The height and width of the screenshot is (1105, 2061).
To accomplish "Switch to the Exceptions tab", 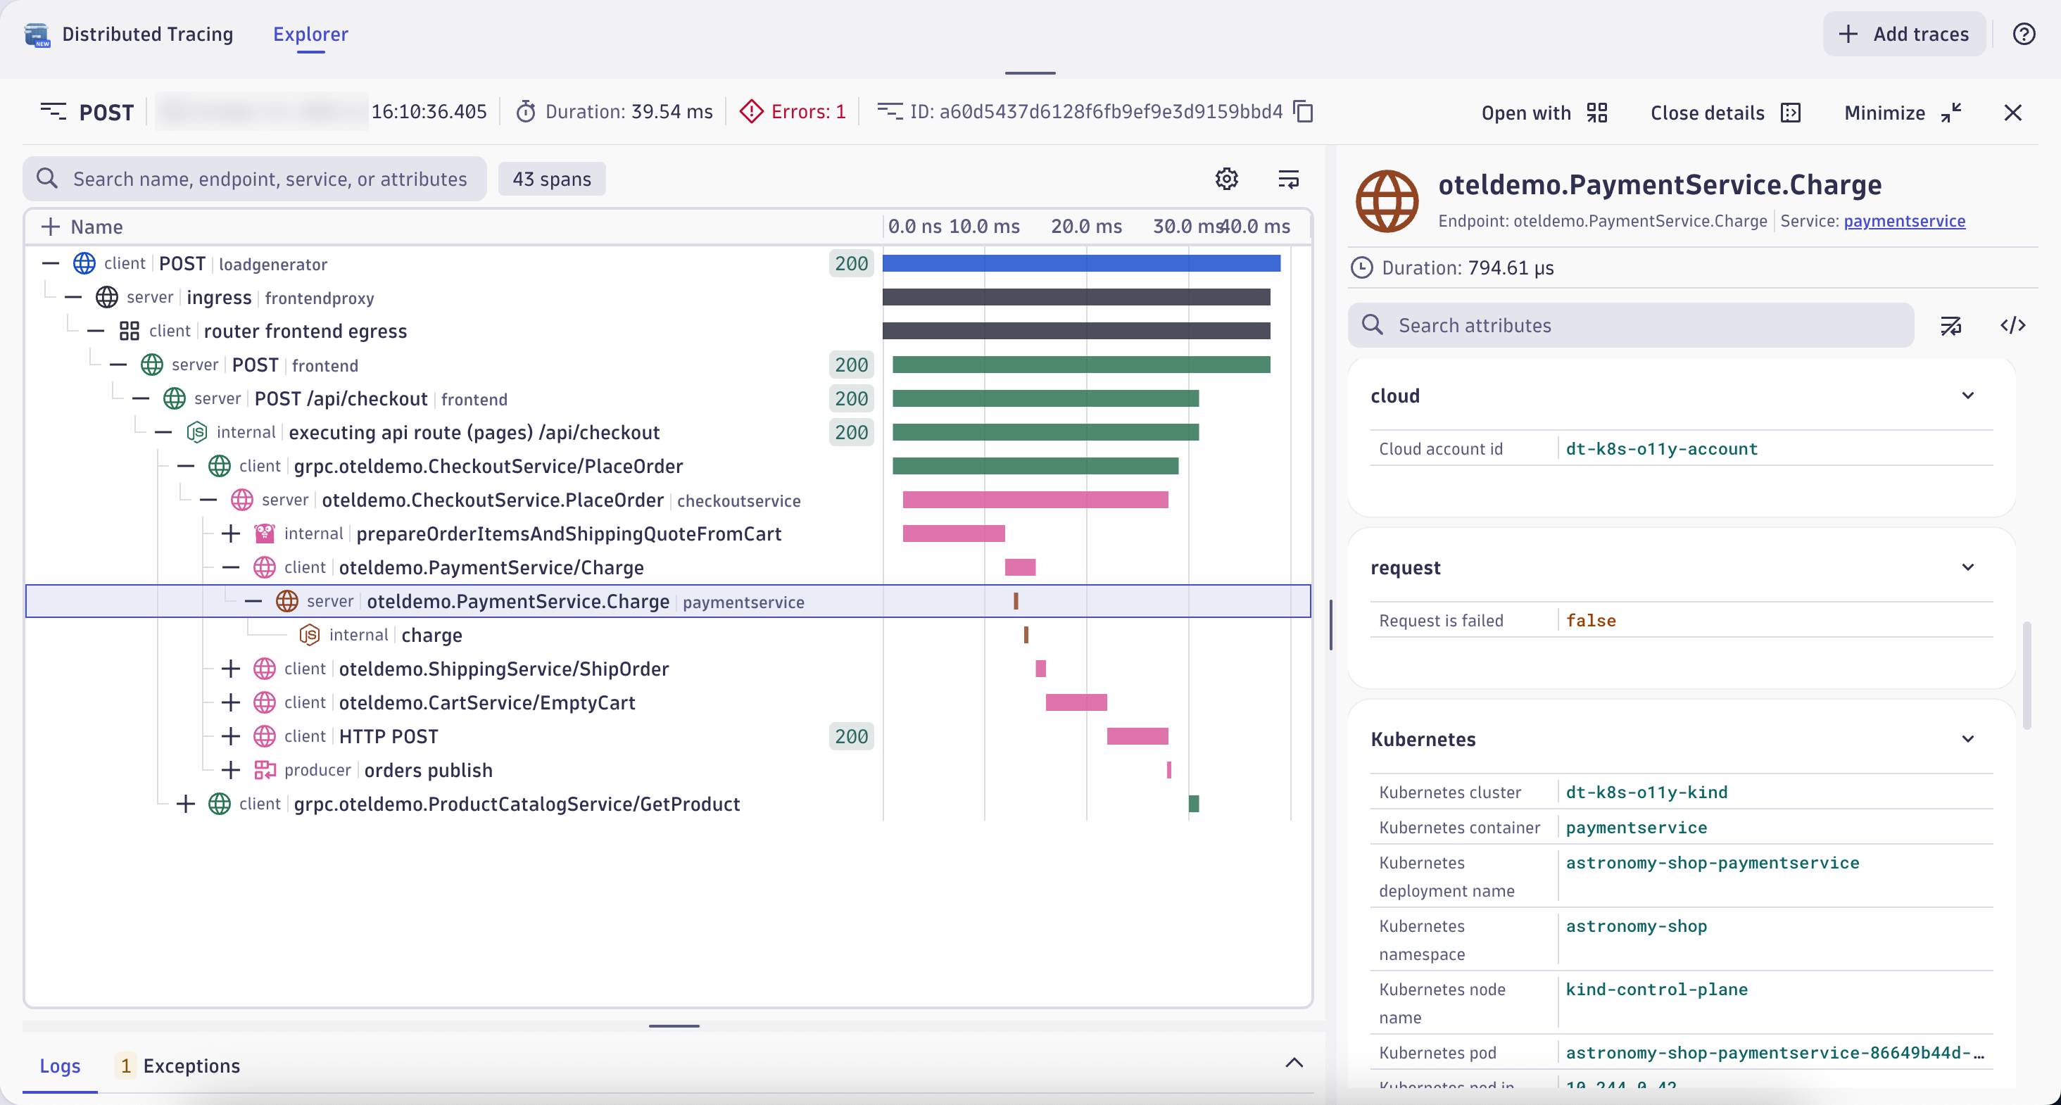I will coord(191,1066).
